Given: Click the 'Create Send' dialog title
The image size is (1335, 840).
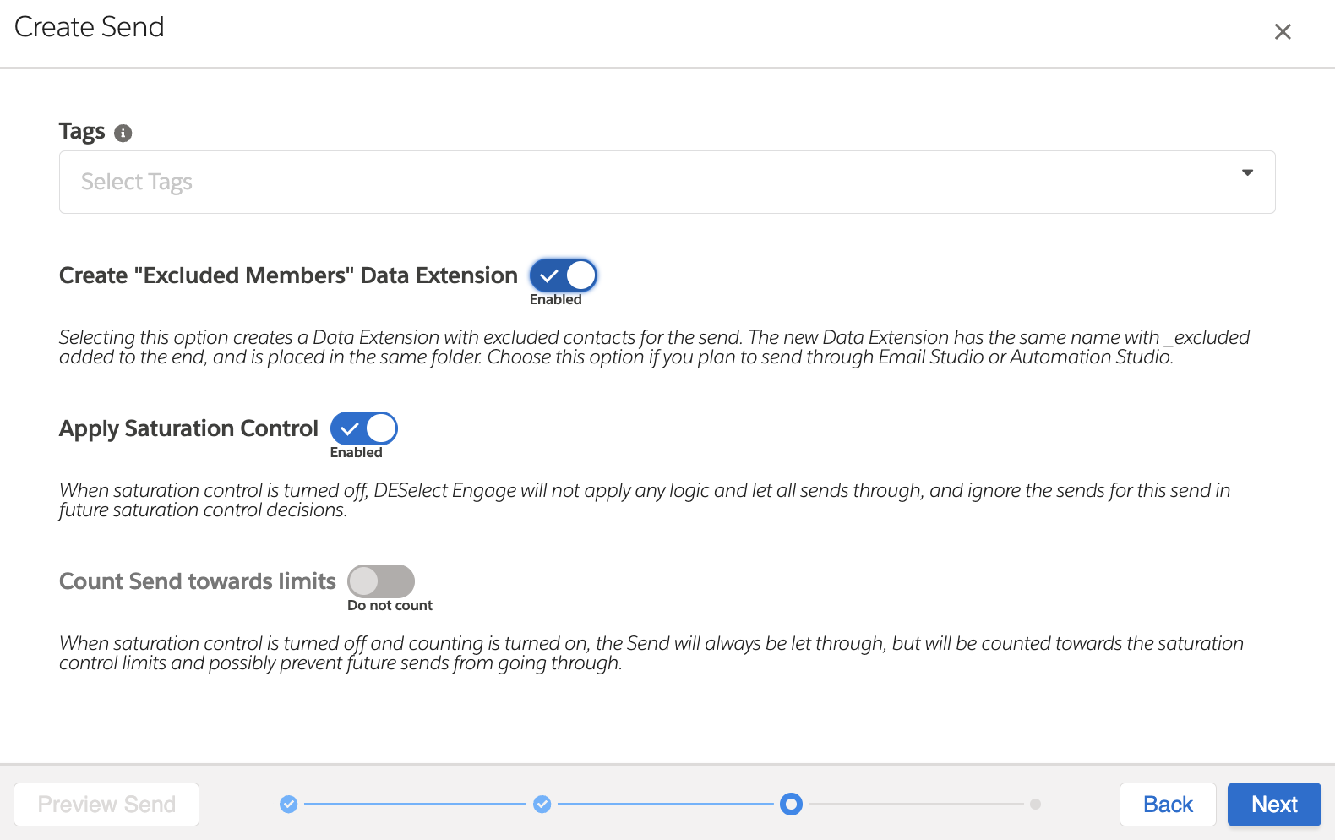Looking at the screenshot, I should [x=90, y=27].
